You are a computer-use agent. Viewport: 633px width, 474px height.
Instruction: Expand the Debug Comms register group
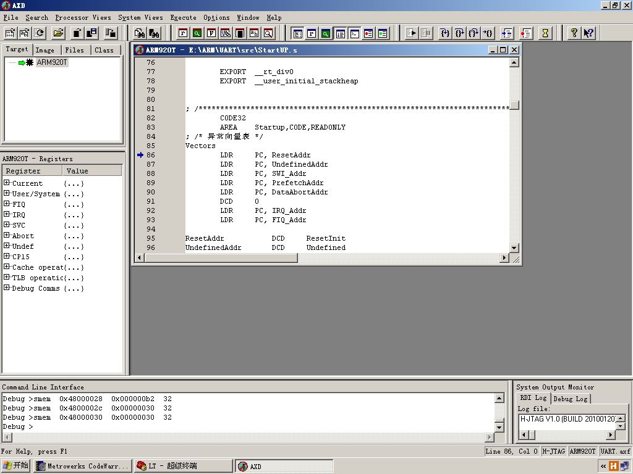(x=6, y=288)
